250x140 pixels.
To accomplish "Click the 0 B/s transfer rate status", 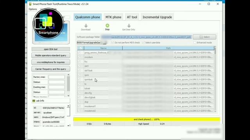I will 89,124.
